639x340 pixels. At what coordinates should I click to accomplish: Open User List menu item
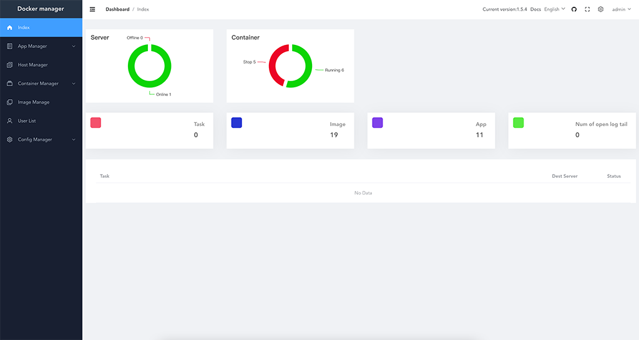pos(41,121)
